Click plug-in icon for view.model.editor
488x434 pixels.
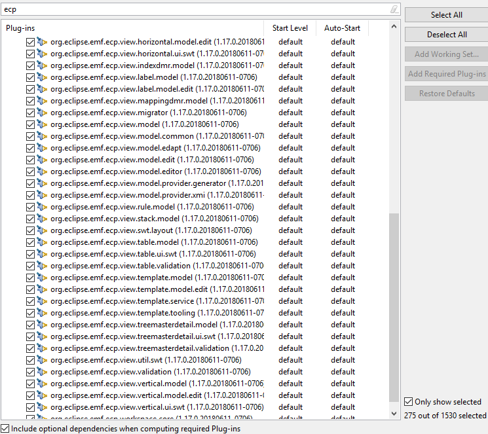coord(42,172)
